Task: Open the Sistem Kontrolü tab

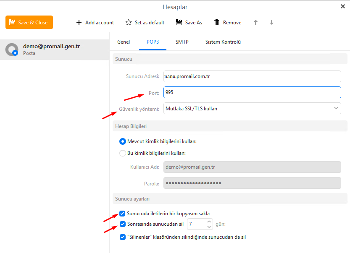Action: pyautogui.click(x=223, y=42)
